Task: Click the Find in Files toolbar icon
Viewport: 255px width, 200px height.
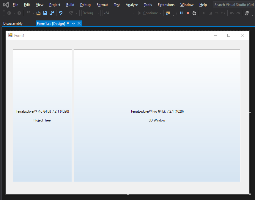Action: pos(168,13)
